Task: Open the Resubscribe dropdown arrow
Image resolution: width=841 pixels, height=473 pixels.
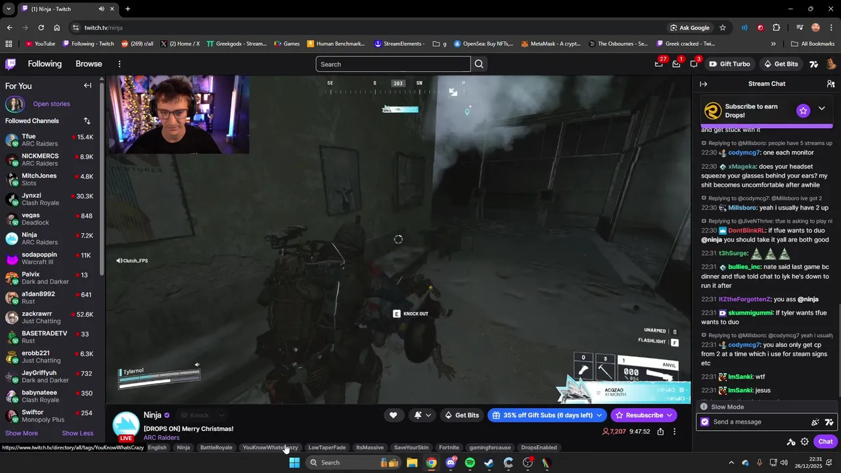Action: coord(670,415)
